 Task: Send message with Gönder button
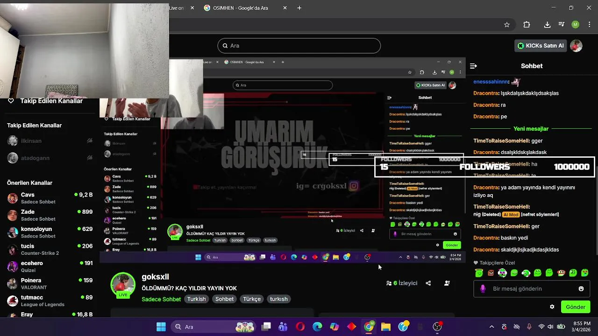(576, 307)
